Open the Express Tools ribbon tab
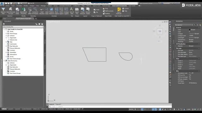The height and width of the screenshot is (113, 202). coord(97,6)
